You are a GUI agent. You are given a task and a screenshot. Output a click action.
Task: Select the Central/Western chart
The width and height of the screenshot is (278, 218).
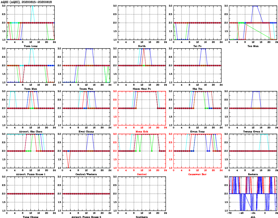tap(86, 151)
